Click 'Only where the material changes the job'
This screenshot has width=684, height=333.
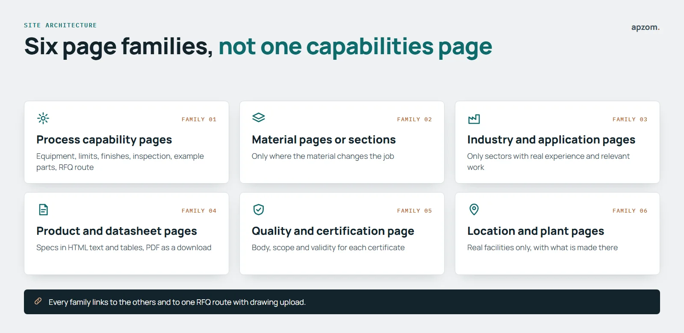(x=323, y=156)
